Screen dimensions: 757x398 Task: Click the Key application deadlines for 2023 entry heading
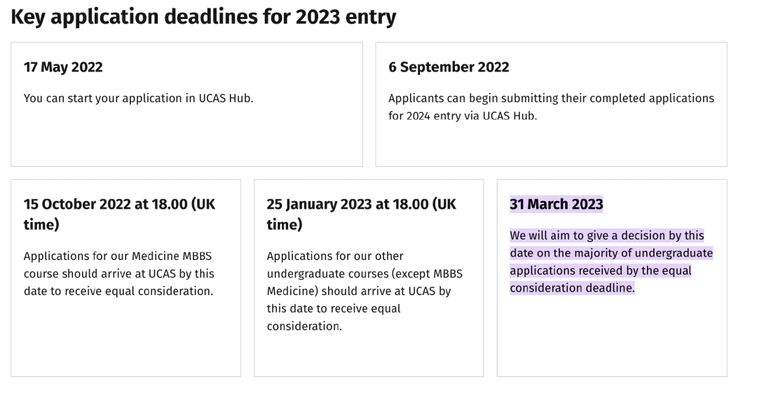click(x=203, y=17)
